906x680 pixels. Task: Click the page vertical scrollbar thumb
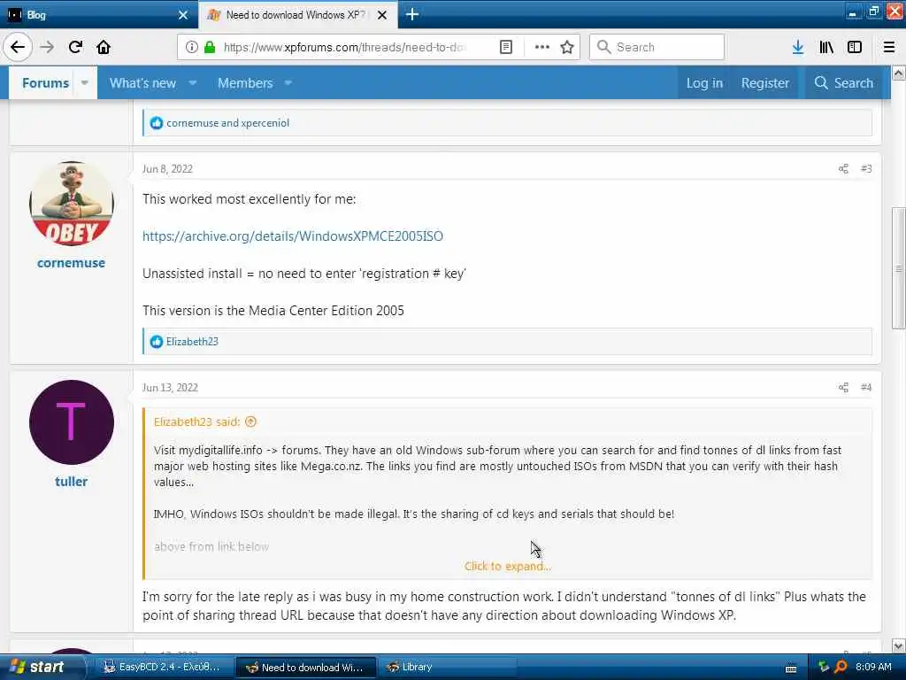[x=899, y=267]
